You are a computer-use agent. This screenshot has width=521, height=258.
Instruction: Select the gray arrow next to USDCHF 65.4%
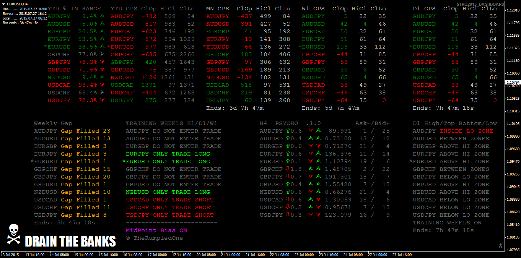(x=102, y=92)
